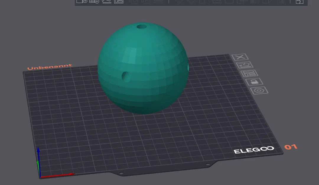Auto-orient objects on this plate icon
The width and height of the screenshot is (319, 185).
(x=245, y=65)
